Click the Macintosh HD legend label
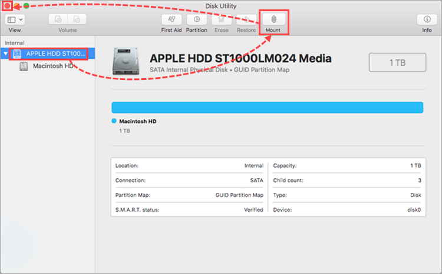Image resolution: width=442 pixels, height=274 pixels. 137,121
